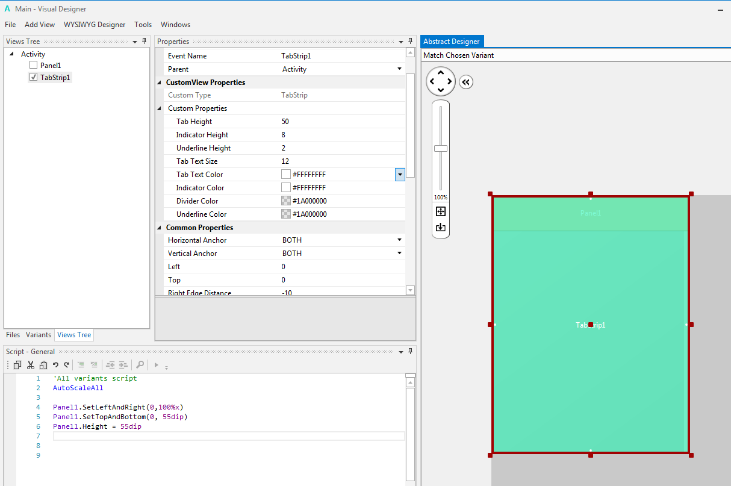731x486 pixels.
Task: Click the Divider Color swatch
Action: (x=286, y=201)
